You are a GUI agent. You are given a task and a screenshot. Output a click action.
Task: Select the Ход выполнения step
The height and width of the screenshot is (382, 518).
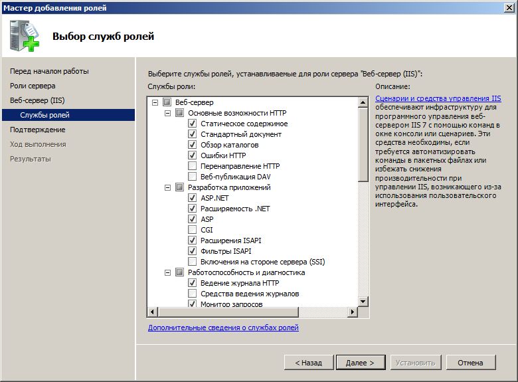coord(38,144)
